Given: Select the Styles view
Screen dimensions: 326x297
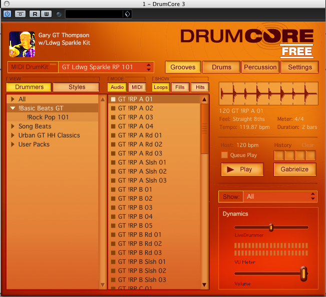Looking at the screenshot, I should [77, 87].
